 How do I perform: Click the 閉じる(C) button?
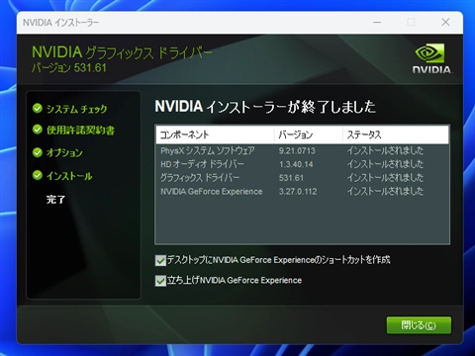(419, 325)
